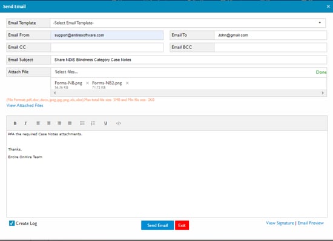Justify text in editor toolbar
Screen dimensions: 333x241
point(70,123)
